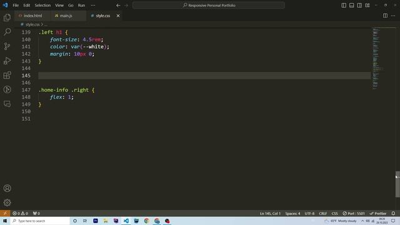Open the View menu
The width and height of the screenshot is (400, 225).
(59, 6)
